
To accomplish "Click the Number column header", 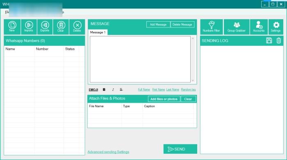I will point(49,49).
